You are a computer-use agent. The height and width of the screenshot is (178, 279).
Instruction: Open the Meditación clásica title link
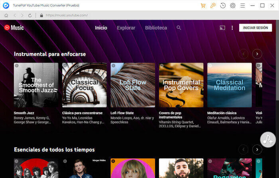click(222, 113)
